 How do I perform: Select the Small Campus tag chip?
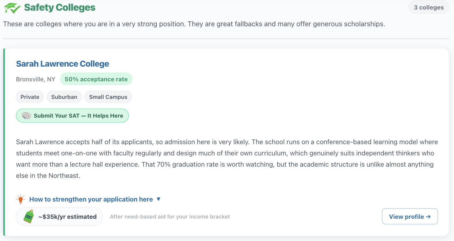coord(108,97)
